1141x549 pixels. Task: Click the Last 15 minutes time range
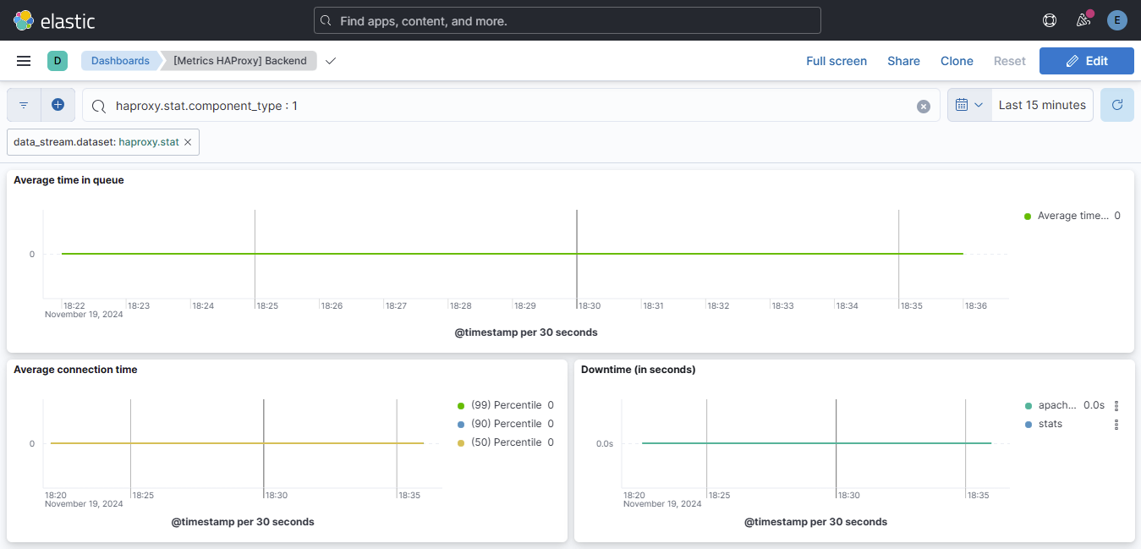click(x=1041, y=104)
